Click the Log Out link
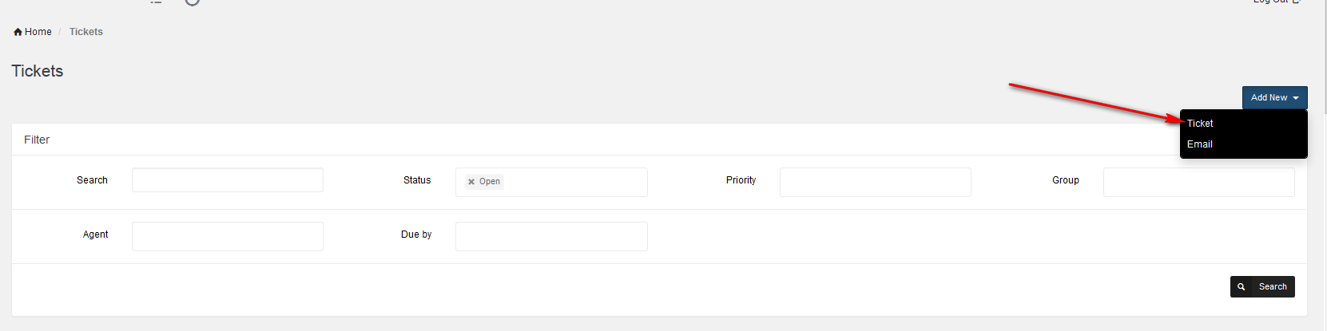 1276,2
